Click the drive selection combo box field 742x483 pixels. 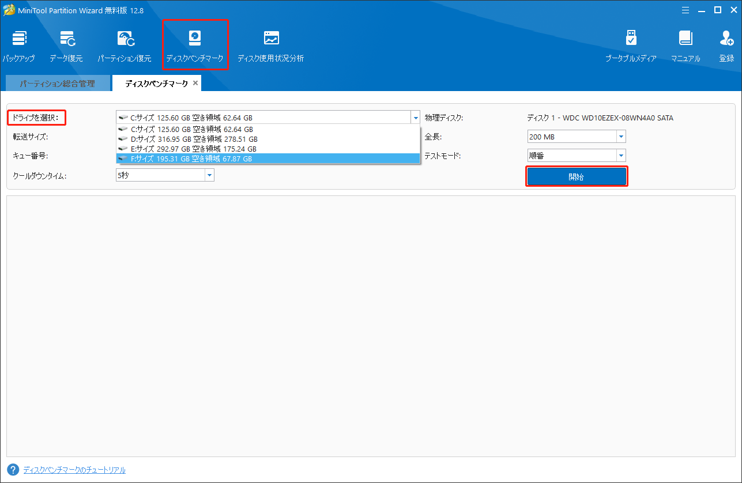click(x=268, y=118)
